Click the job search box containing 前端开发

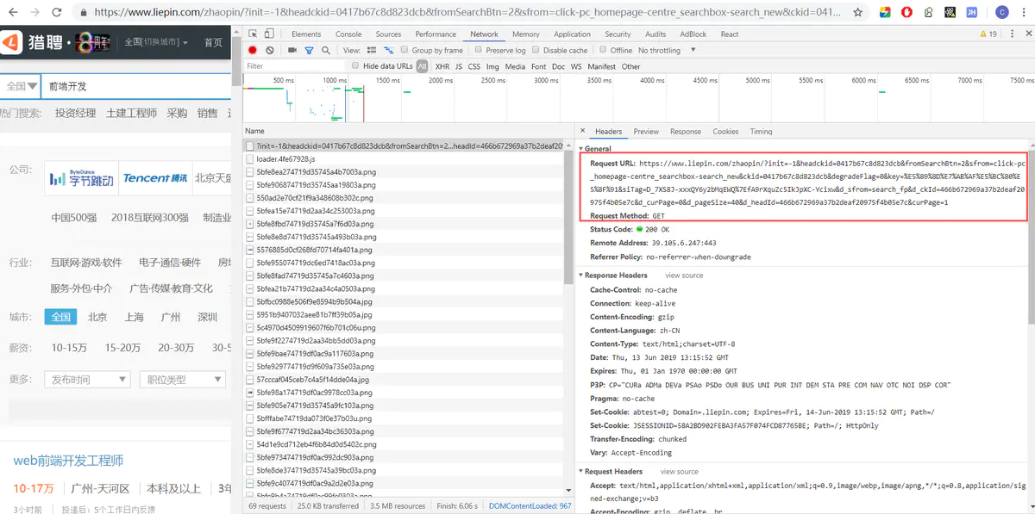pos(135,86)
